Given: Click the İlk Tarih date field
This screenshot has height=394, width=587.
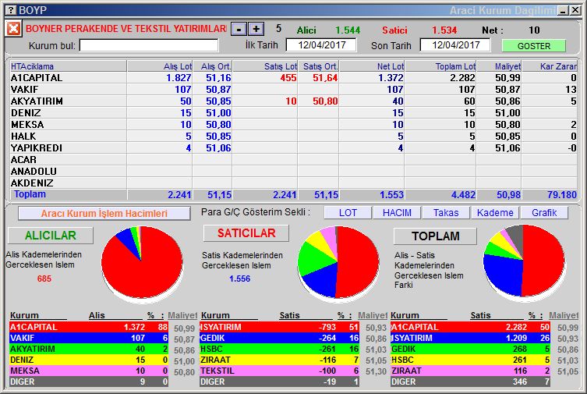Looking at the screenshot, I should tap(321, 45).
